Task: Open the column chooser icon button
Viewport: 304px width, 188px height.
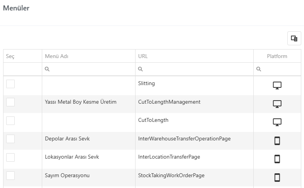Action: coord(294,38)
